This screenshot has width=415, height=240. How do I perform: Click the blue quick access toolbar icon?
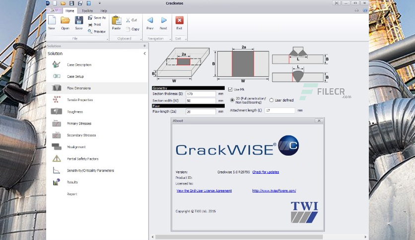[x=89, y=3]
